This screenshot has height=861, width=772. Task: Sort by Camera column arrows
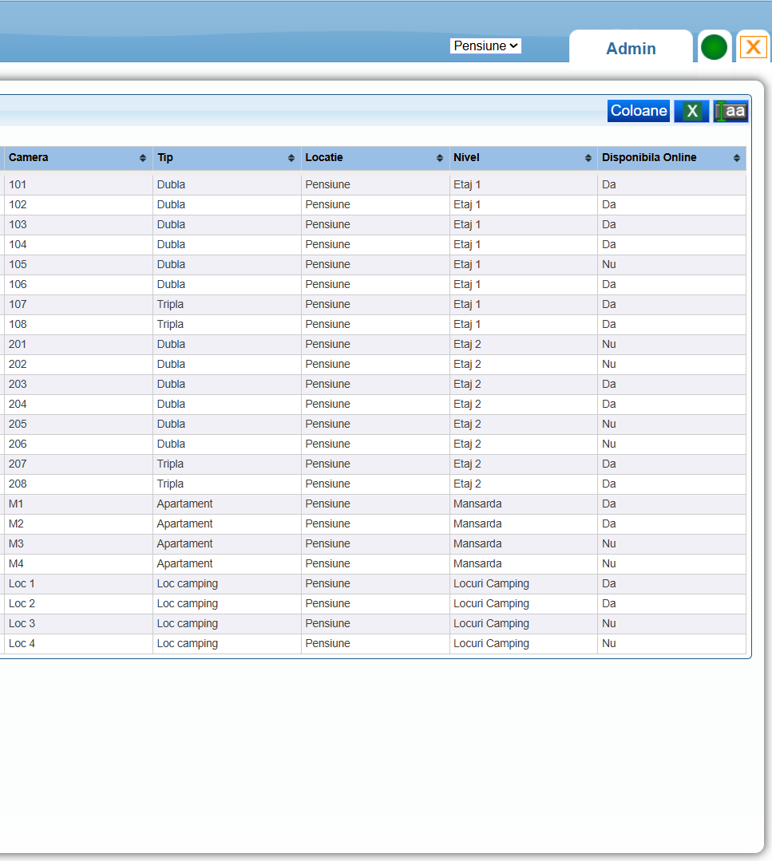[143, 158]
